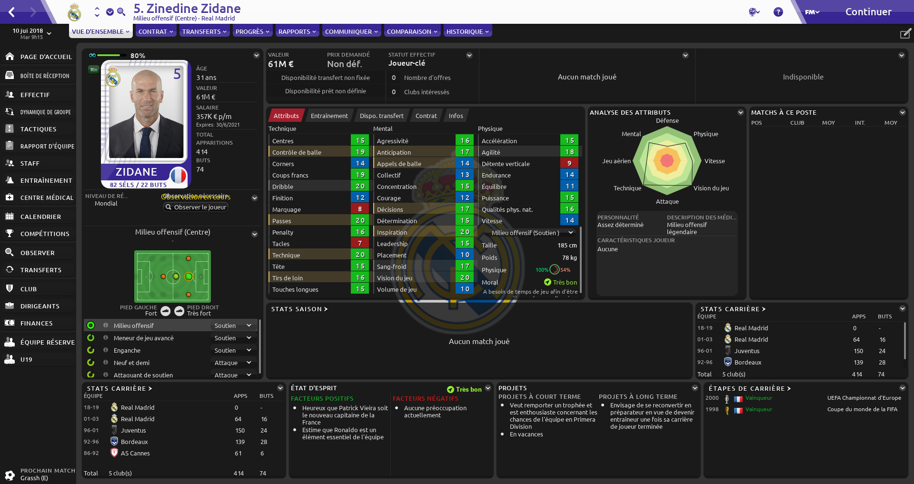Screen dimensions: 914x484
Task: Open the Rapports menu
Action: [x=298, y=31]
